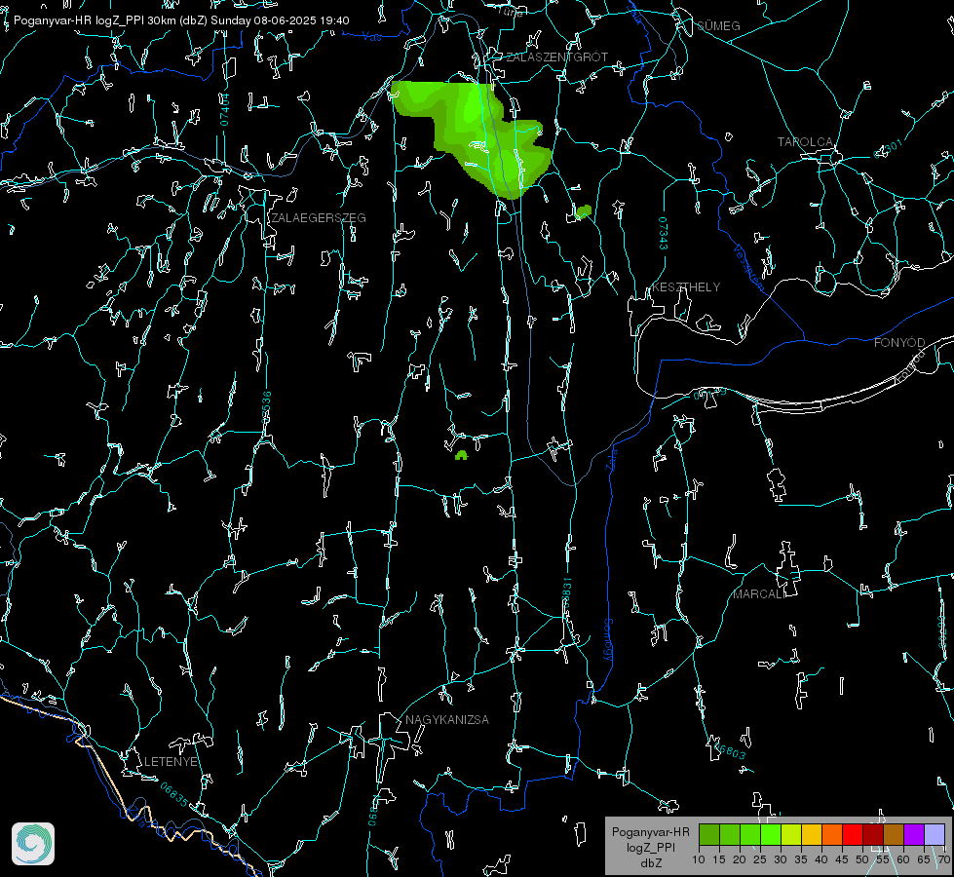Pick the yellow 35-40 dBZ legend swatch
Screen dimensions: 954x877
(x=812, y=834)
